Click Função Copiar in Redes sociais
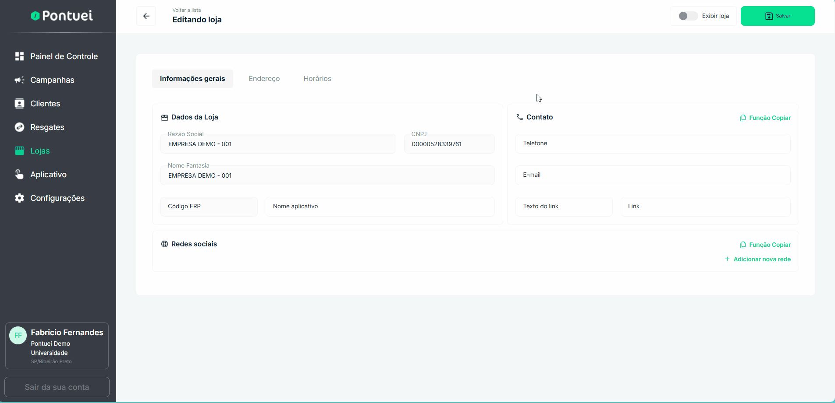The image size is (835, 403). coord(765,245)
